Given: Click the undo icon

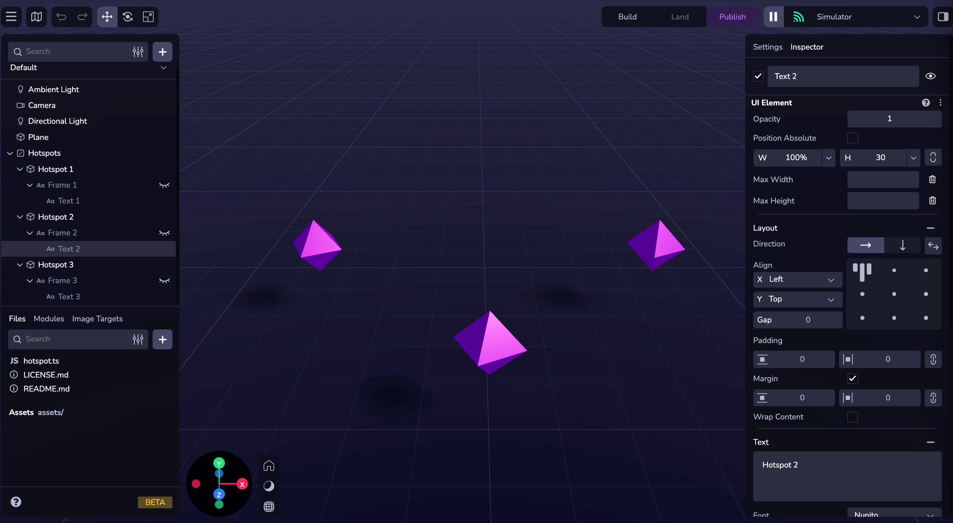Looking at the screenshot, I should (61, 17).
